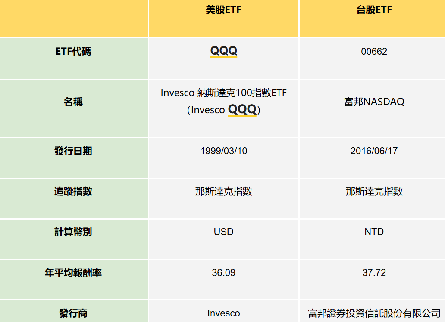Click the ETF代碼 row label
The width and height of the screenshot is (445, 322).
[73, 51]
